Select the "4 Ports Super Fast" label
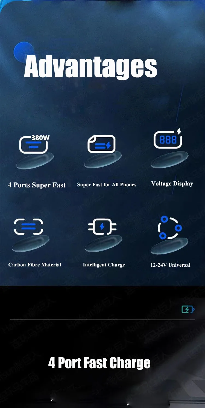 pyautogui.click(x=37, y=185)
